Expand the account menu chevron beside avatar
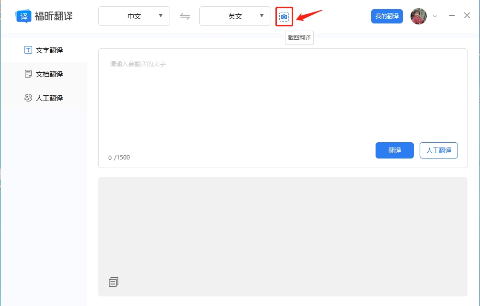Image resolution: width=480 pixels, height=306 pixels. pos(434,16)
